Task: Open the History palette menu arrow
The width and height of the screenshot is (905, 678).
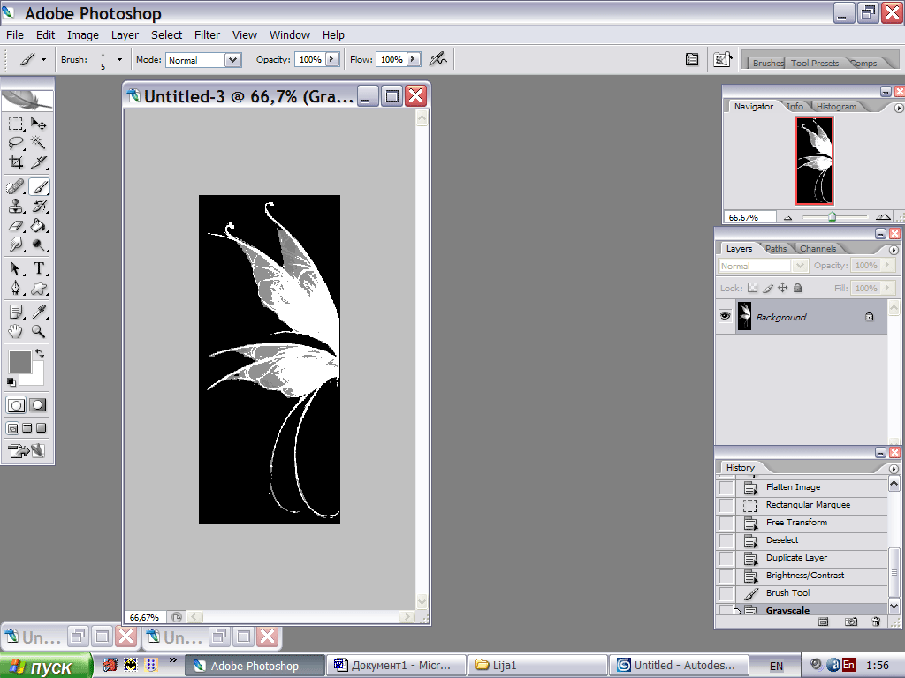Action: point(894,470)
